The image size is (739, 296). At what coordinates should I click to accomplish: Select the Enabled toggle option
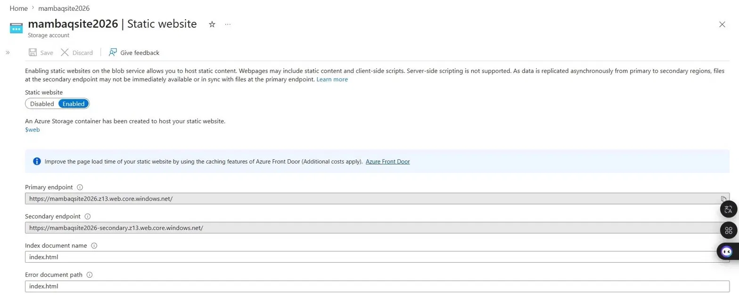pyautogui.click(x=74, y=104)
